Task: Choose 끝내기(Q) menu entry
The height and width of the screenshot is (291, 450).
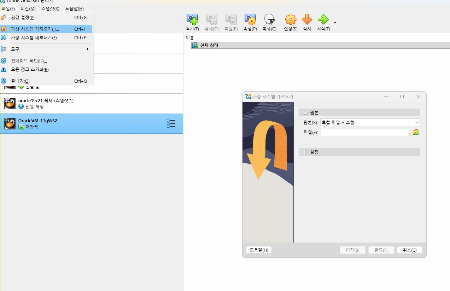Action: tap(47, 81)
